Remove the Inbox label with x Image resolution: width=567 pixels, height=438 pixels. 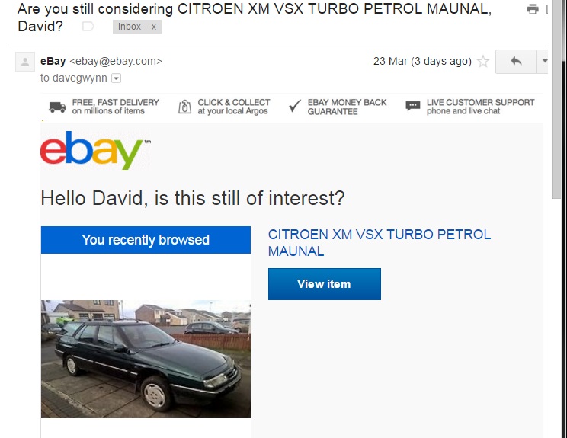click(154, 27)
